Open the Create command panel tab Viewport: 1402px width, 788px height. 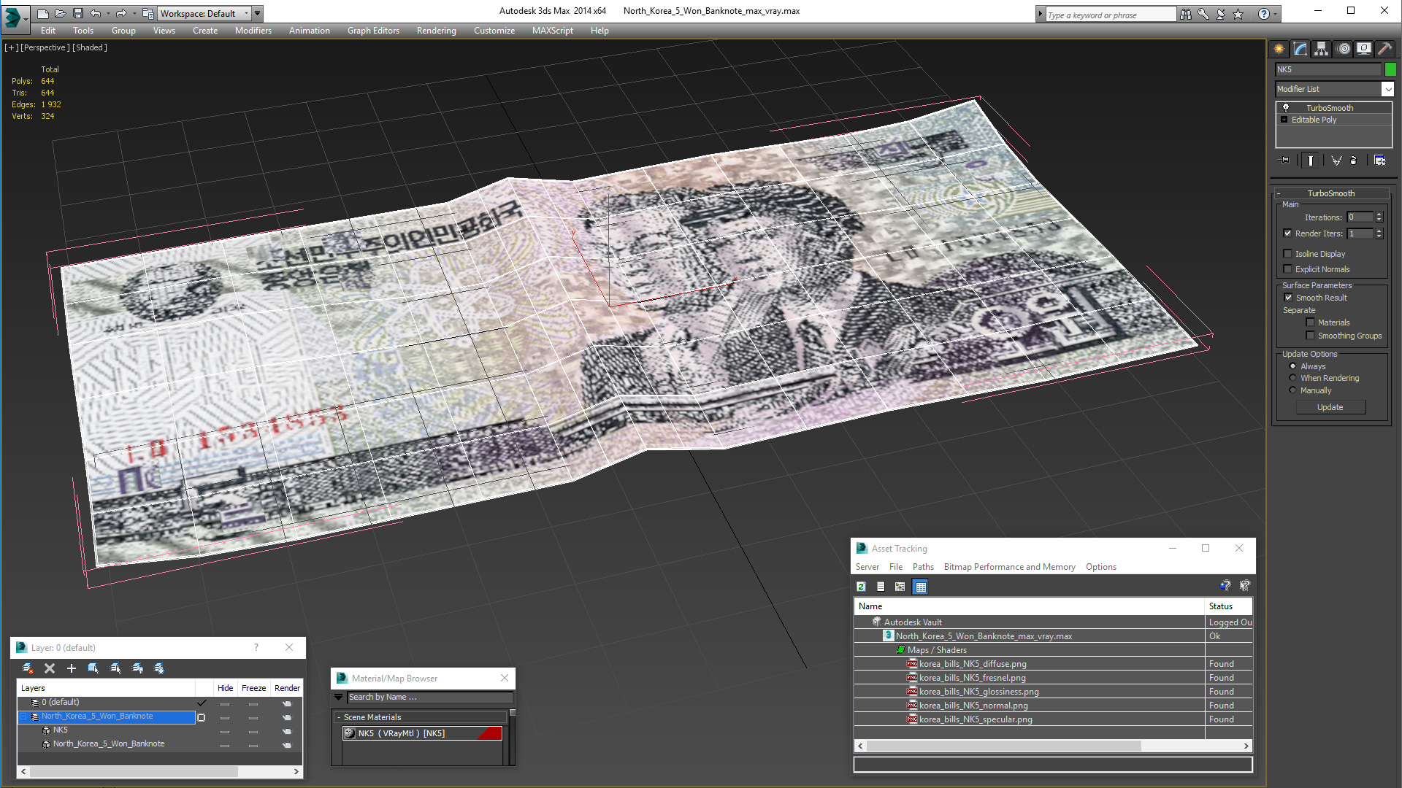(1279, 49)
